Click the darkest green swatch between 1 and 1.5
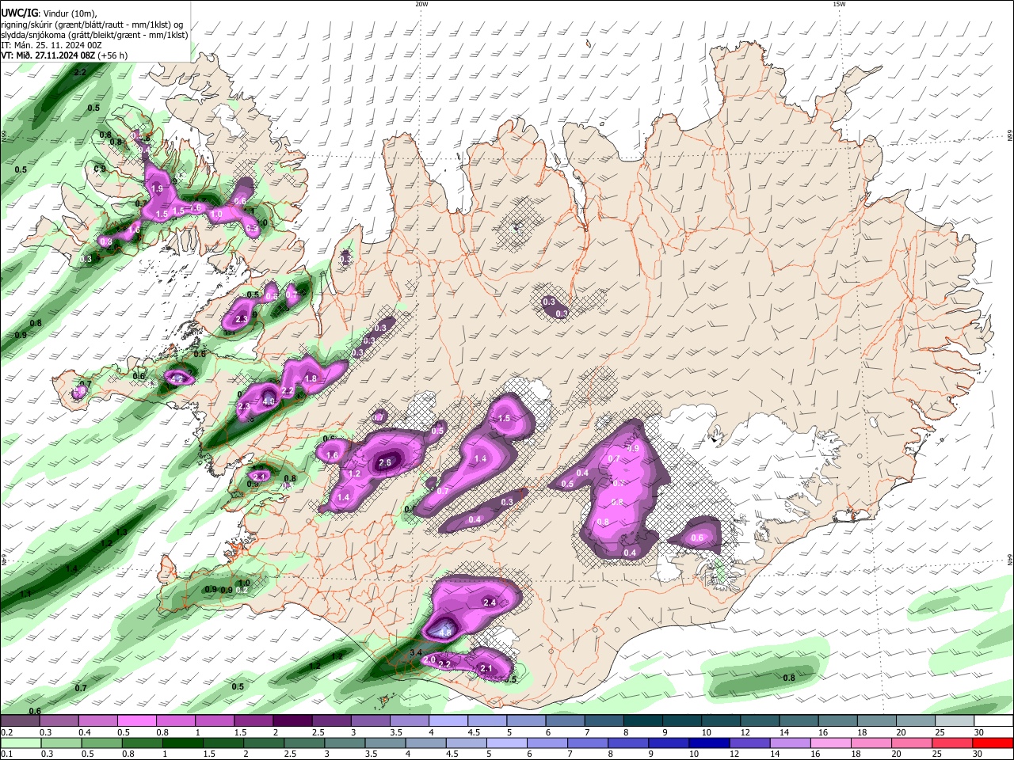This screenshot has width=1014, height=760. tap(184, 743)
